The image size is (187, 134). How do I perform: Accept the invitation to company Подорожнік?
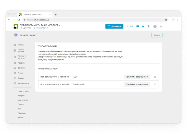[137, 84]
